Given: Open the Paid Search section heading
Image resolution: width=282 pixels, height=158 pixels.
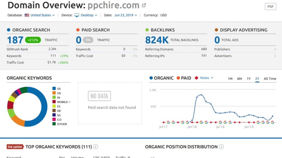Looking at the screenshot, I should 96,30.
